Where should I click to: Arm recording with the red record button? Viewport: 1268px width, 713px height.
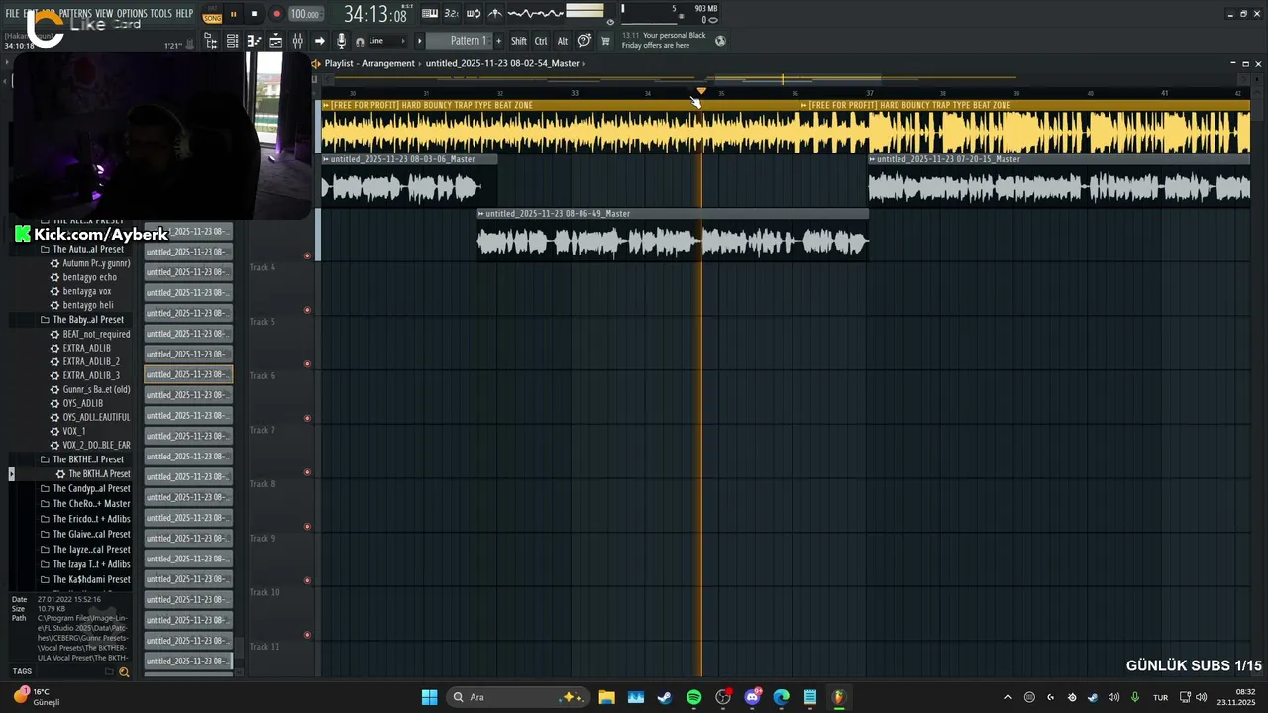(x=276, y=14)
